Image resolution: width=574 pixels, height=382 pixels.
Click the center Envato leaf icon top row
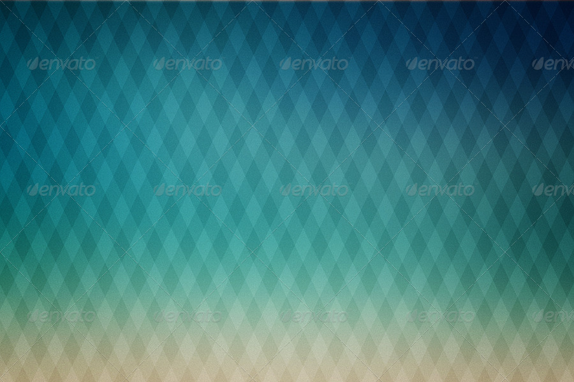pos(284,62)
